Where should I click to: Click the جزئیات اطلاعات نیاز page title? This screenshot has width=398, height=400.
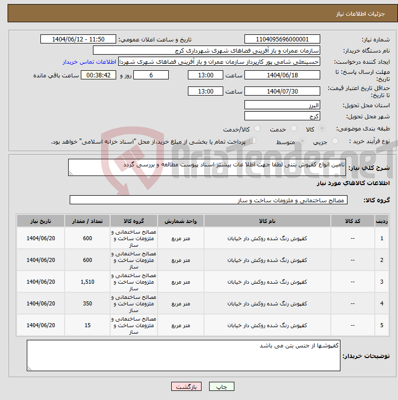360,14
